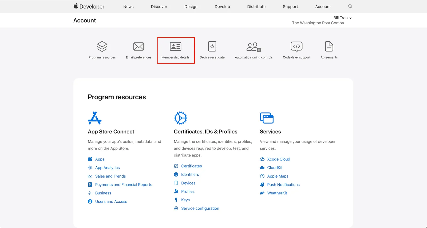
Task: Click the Push Notifications bell icon
Action: 262,185
